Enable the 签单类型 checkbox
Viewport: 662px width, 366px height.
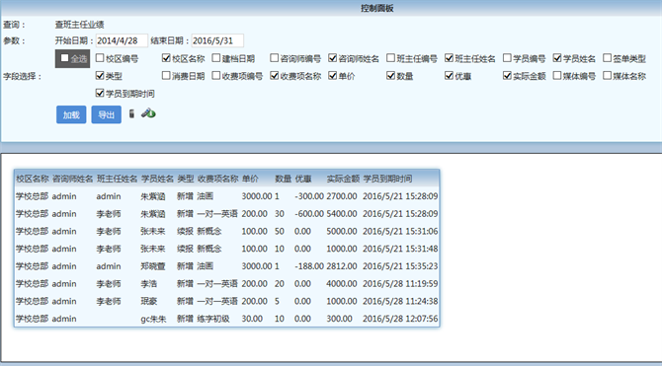[x=607, y=58]
